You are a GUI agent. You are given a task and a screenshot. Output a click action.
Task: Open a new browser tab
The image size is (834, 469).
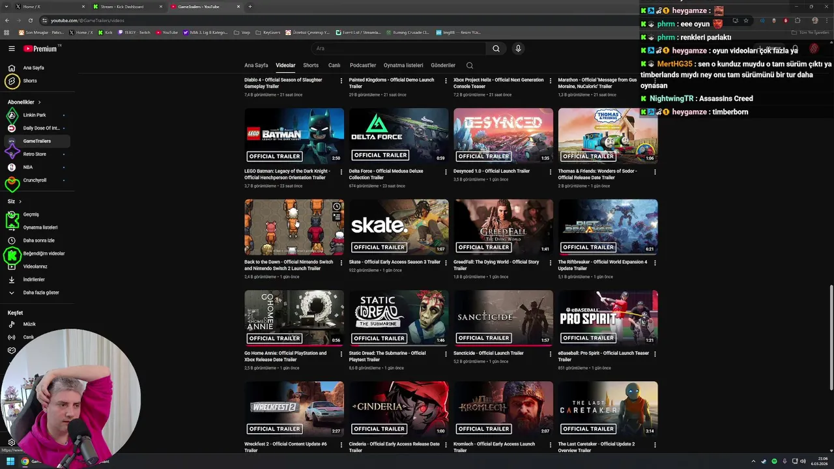coord(250,7)
